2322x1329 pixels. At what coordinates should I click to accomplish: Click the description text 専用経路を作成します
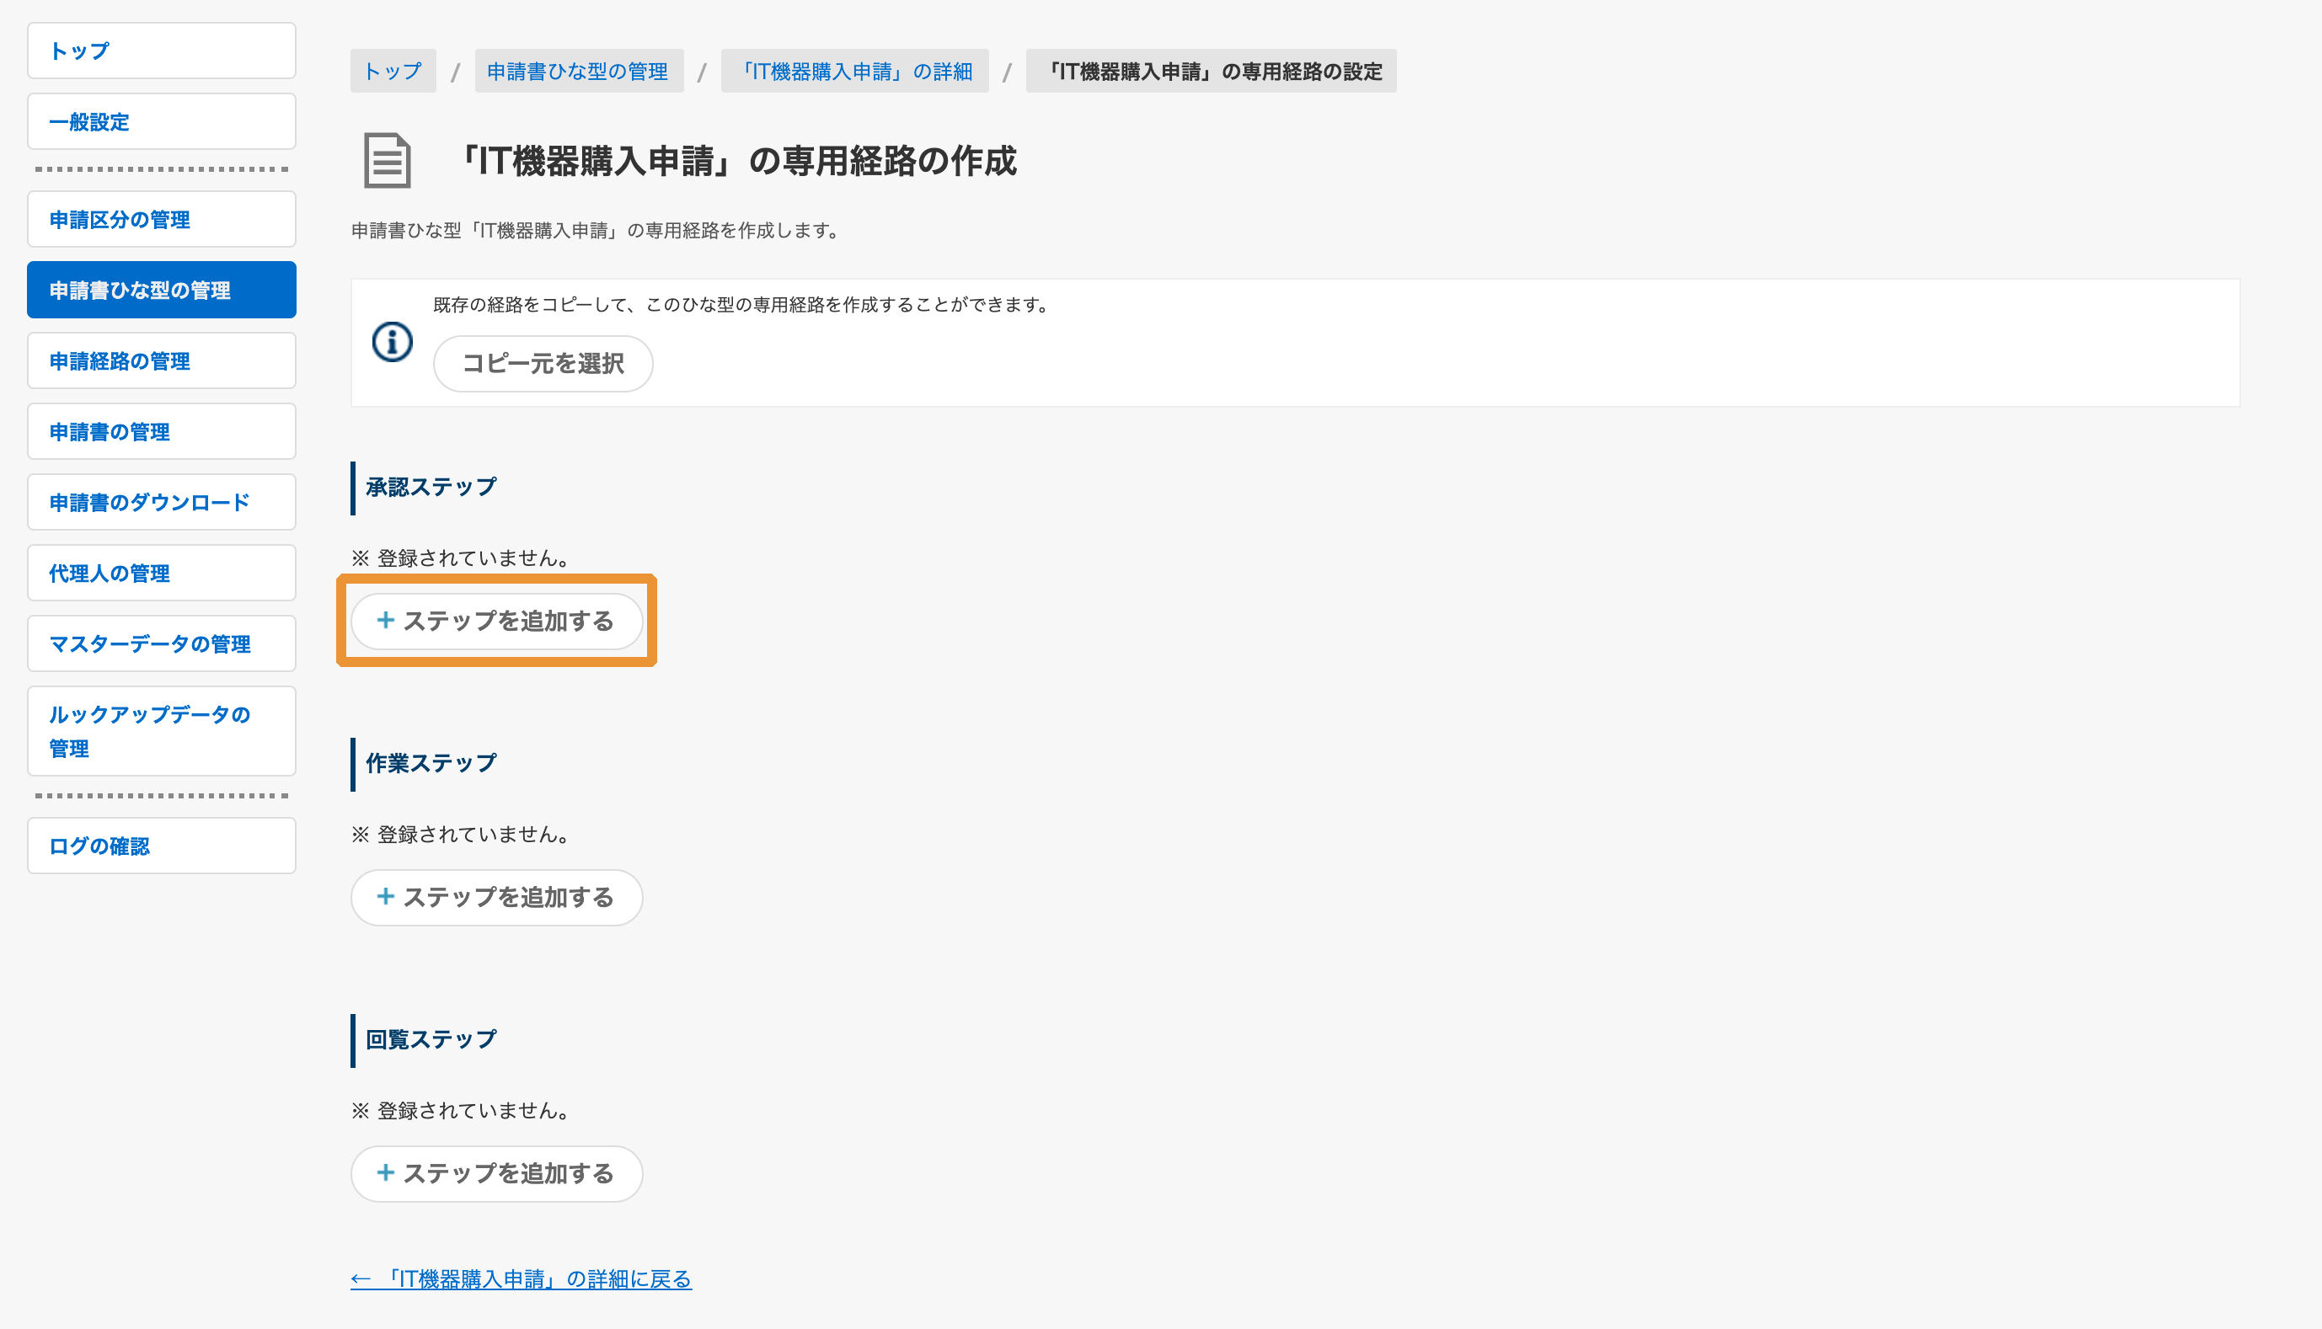pyautogui.click(x=596, y=231)
